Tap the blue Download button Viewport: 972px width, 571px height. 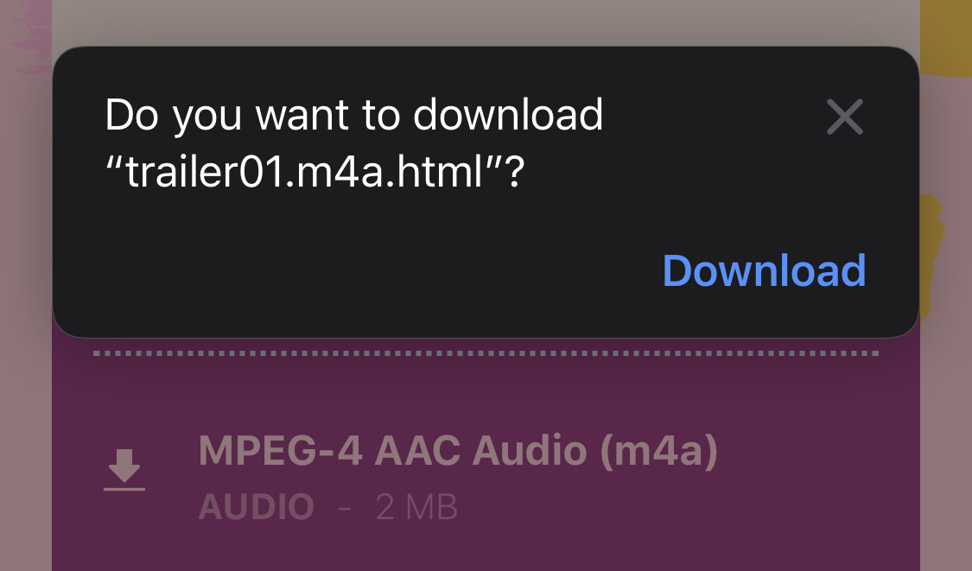click(764, 270)
